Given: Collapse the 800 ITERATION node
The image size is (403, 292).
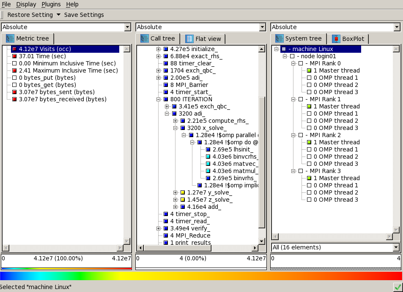Looking at the screenshot, I should click(158, 99).
